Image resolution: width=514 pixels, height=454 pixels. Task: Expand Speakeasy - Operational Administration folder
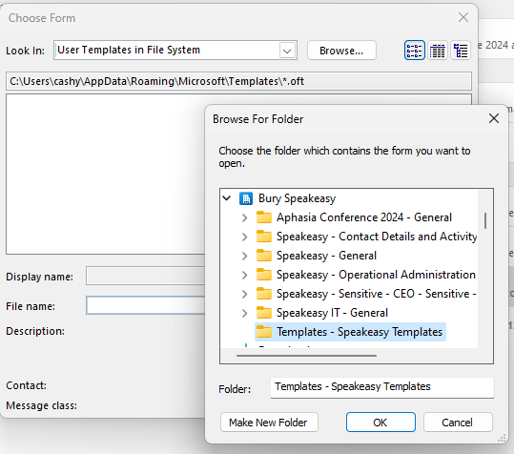point(244,275)
